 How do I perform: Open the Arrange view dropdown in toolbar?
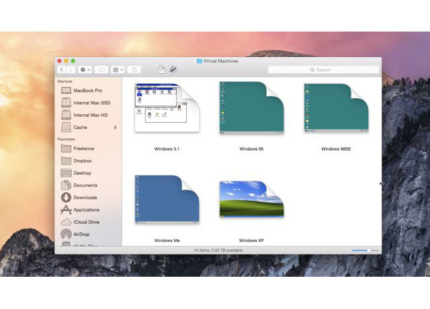(x=118, y=70)
